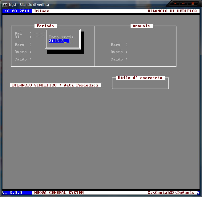Image resolution: width=202 pixels, height=197 pixels.
Task: Click the C:\Contab32\Default path in status bar
Action: click(x=171, y=193)
